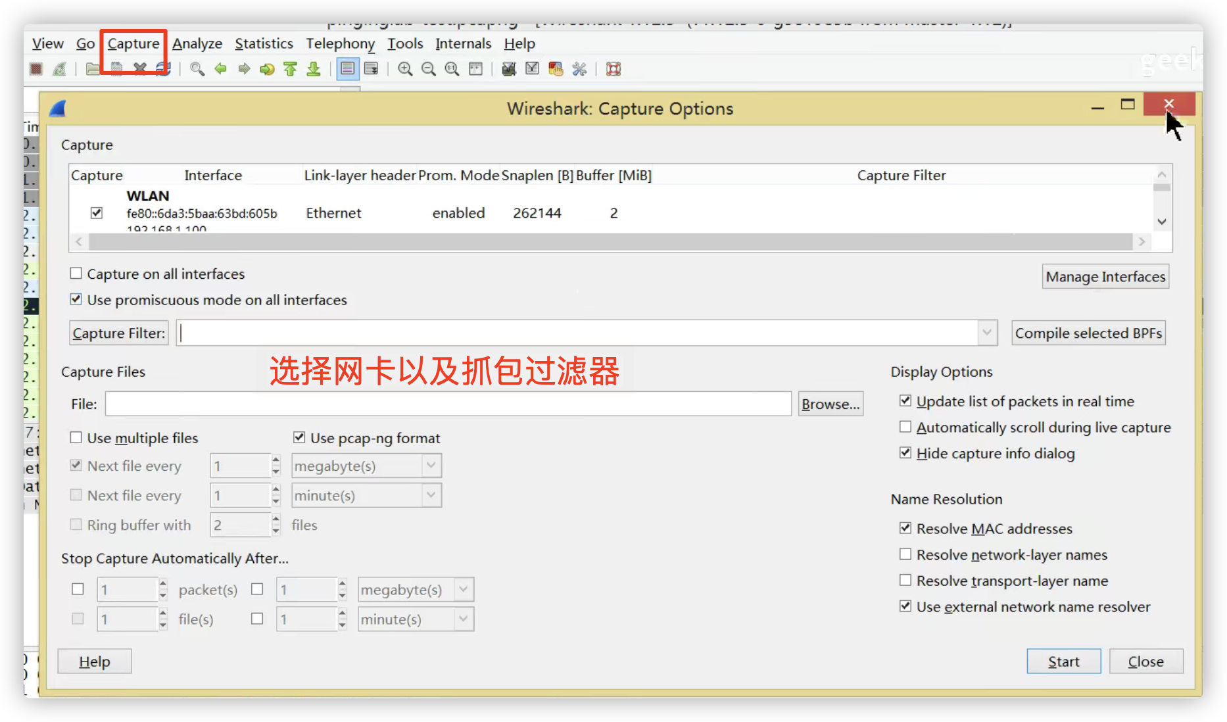Image resolution: width=1227 pixels, height=722 pixels.
Task: Click the help lifebuoy toolbar icon
Action: coord(613,69)
